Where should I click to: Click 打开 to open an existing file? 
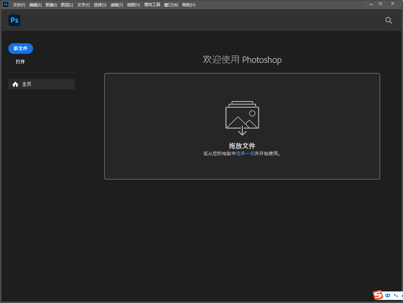coord(20,62)
